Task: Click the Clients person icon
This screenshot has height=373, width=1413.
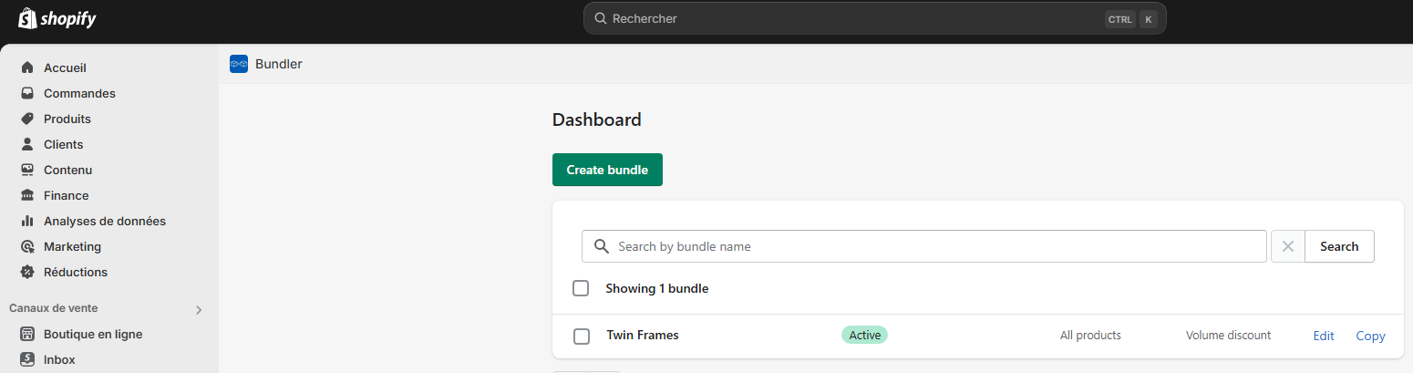Action: click(27, 144)
